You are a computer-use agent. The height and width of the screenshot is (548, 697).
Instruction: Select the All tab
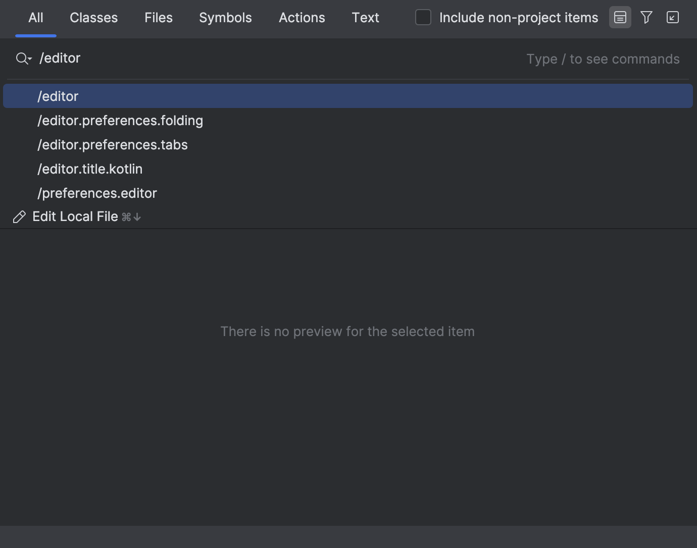pyautogui.click(x=35, y=17)
